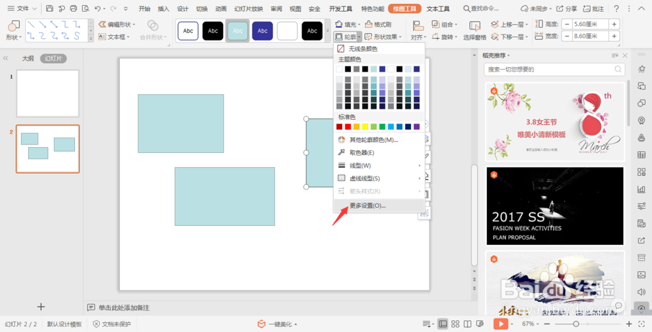Toggle the 大纲 outline view tab

pos(28,59)
